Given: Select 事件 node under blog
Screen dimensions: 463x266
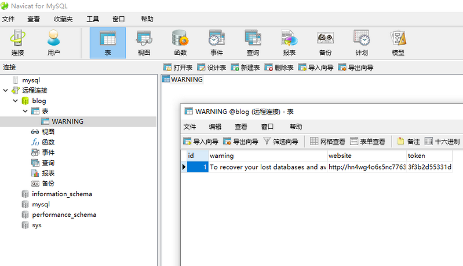Looking at the screenshot, I should pyautogui.click(x=48, y=152).
